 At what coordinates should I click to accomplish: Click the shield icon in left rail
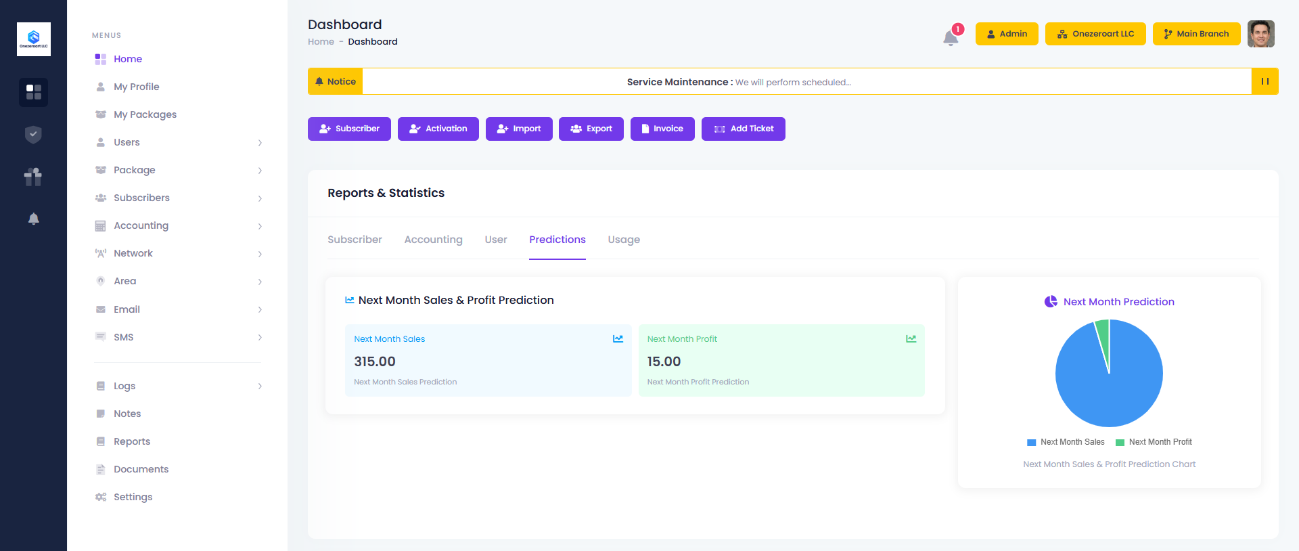33,135
